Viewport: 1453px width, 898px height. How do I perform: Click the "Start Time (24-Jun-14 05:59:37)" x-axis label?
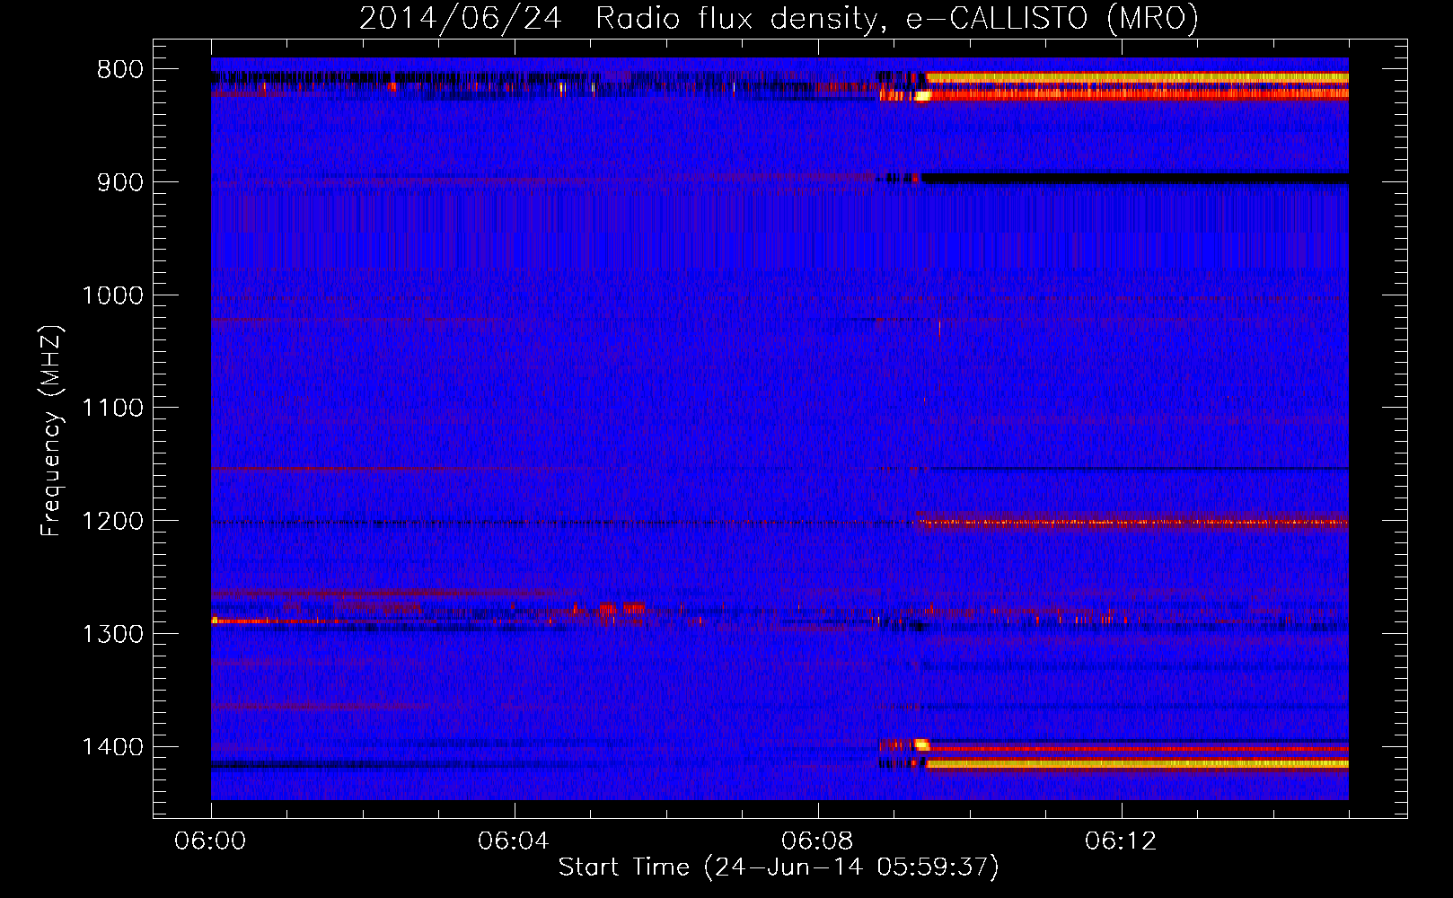pyautogui.click(x=779, y=867)
